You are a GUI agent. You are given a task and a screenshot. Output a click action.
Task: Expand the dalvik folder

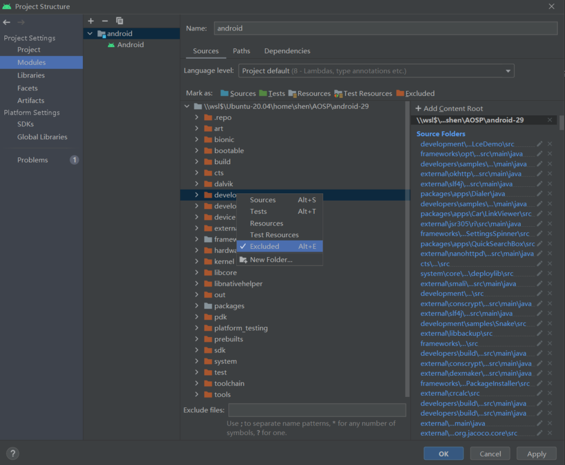point(198,183)
